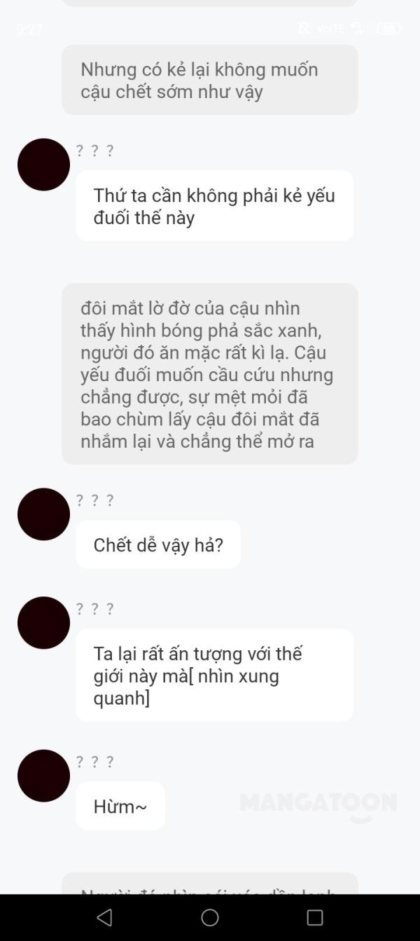Tap the muted notification bell in status bar

pos(304,28)
